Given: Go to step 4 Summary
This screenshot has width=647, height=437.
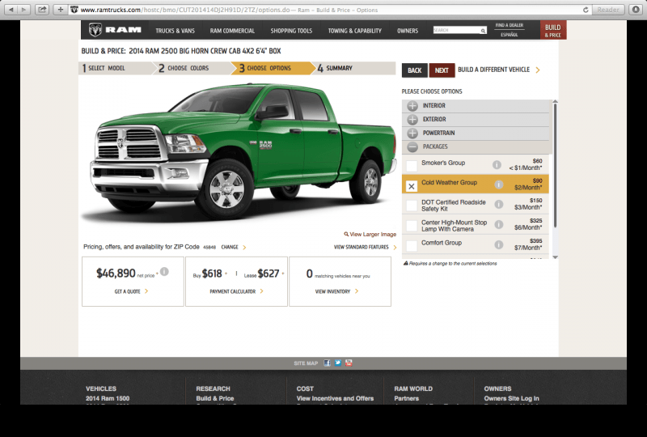Looking at the screenshot, I should [x=354, y=68].
